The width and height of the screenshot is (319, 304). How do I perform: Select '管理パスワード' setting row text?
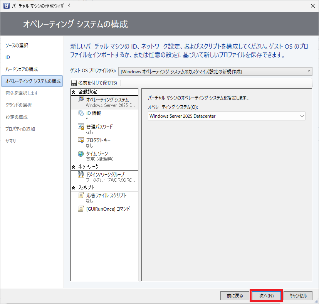click(99, 127)
